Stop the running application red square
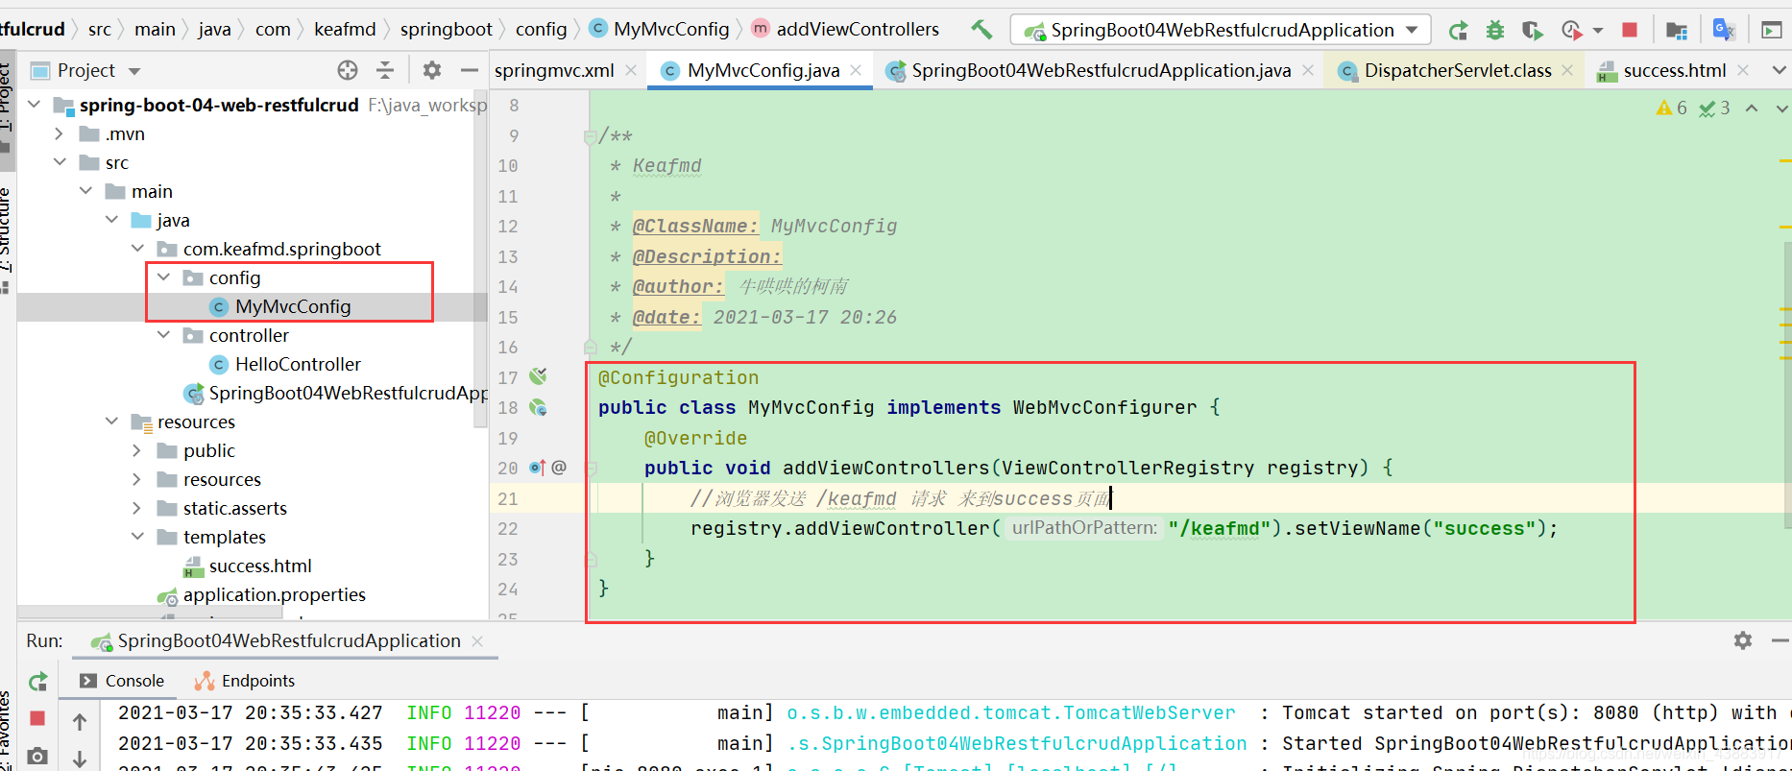The width and height of the screenshot is (1792, 771). (1630, 30)
